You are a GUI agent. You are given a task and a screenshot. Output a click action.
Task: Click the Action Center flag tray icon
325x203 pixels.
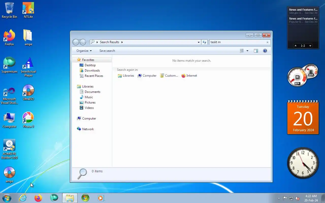coord(285,198)
